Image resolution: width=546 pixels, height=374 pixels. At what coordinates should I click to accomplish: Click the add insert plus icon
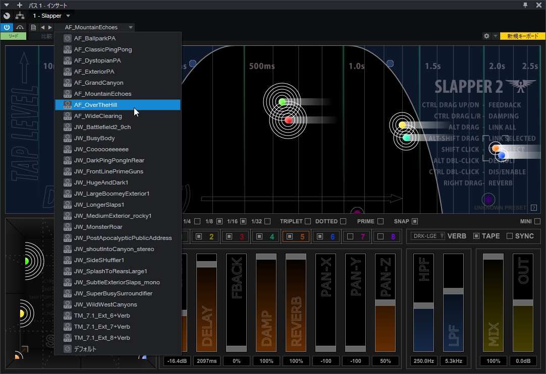(x=20, y=5)
